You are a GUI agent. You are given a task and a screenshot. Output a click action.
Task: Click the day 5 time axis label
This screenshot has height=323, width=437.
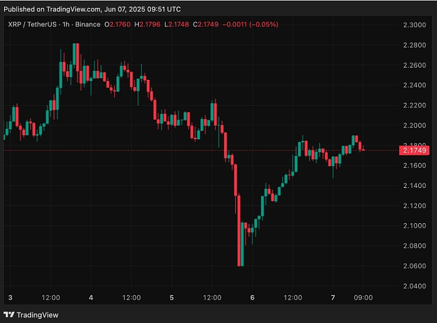coord(172,298)
